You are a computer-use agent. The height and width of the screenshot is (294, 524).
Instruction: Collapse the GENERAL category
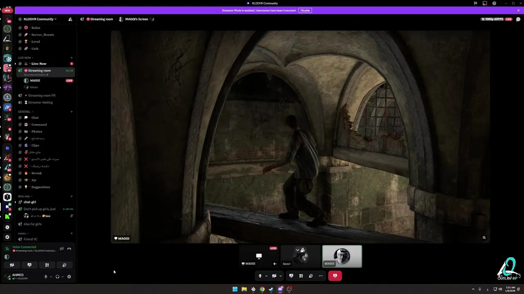coord(25,111)
